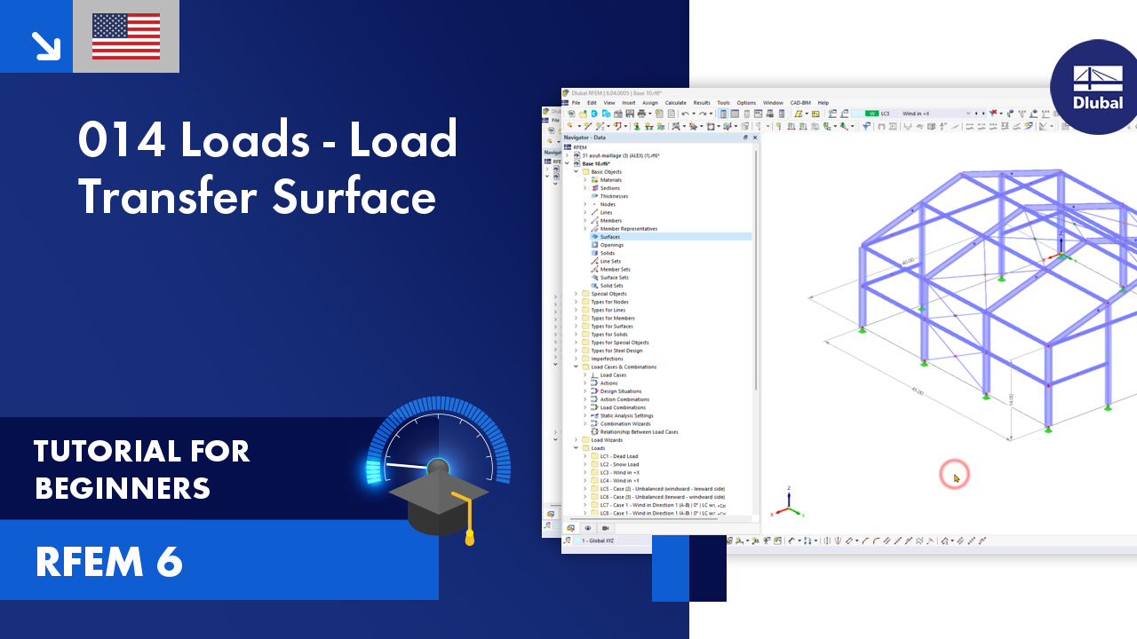Open the Views navigator camera icon

point(606,528)
